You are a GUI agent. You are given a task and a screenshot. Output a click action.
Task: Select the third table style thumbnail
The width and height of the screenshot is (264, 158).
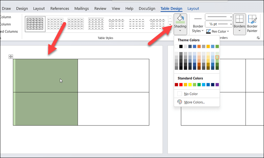click(76, 24)
